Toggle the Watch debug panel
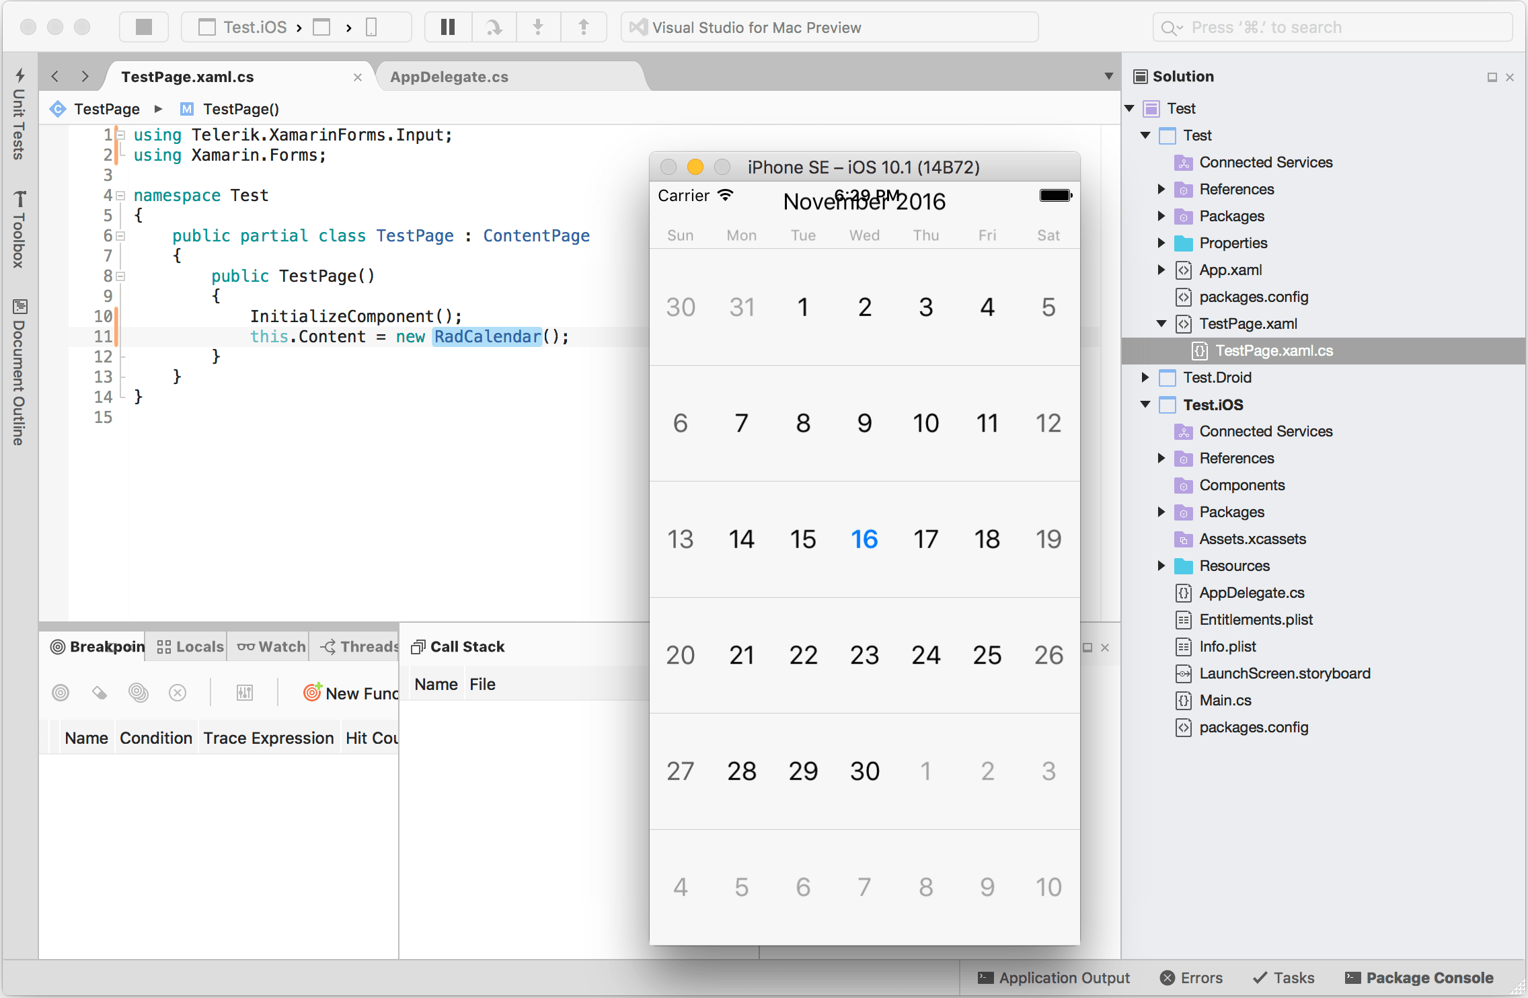1528x998 pixels. click(270, 646)
